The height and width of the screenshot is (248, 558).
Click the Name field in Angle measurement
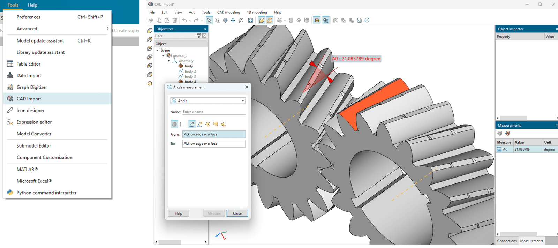pyautogui.click(x=214, y=112)
